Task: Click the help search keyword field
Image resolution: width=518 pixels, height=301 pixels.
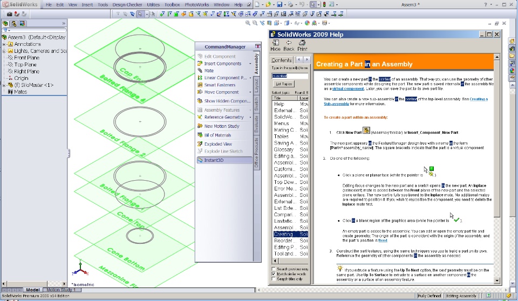Action: click(290, 76)
